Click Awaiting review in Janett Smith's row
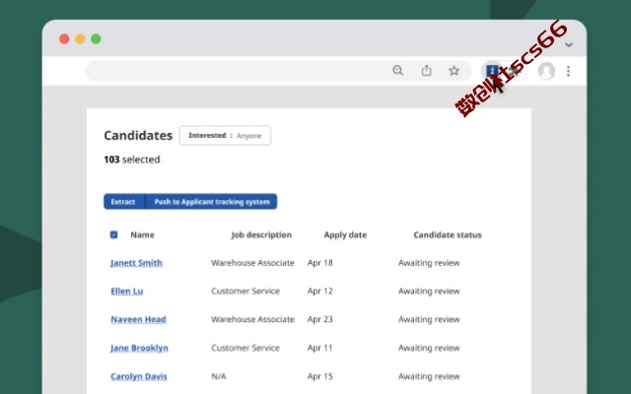 [429, 263]
